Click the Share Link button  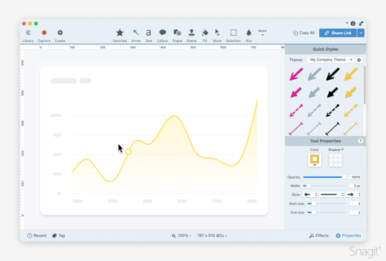click(338, 33)
